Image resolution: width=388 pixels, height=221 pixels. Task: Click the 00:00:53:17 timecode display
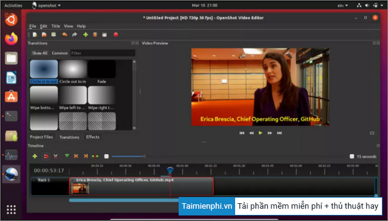[49, 171]
